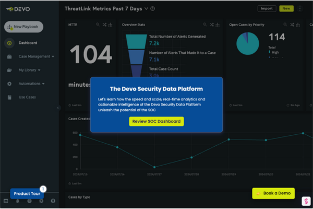Expand the My Library menu
313x209 pixels.
click(x=39, y=70)
